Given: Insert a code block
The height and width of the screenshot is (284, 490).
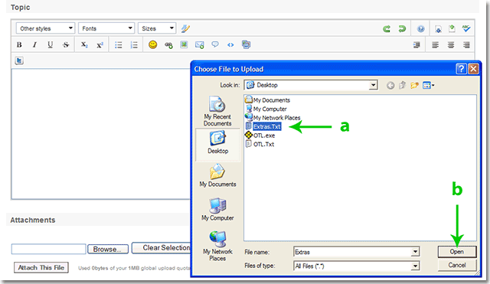Looking at the screenshot, I should 230,44.
